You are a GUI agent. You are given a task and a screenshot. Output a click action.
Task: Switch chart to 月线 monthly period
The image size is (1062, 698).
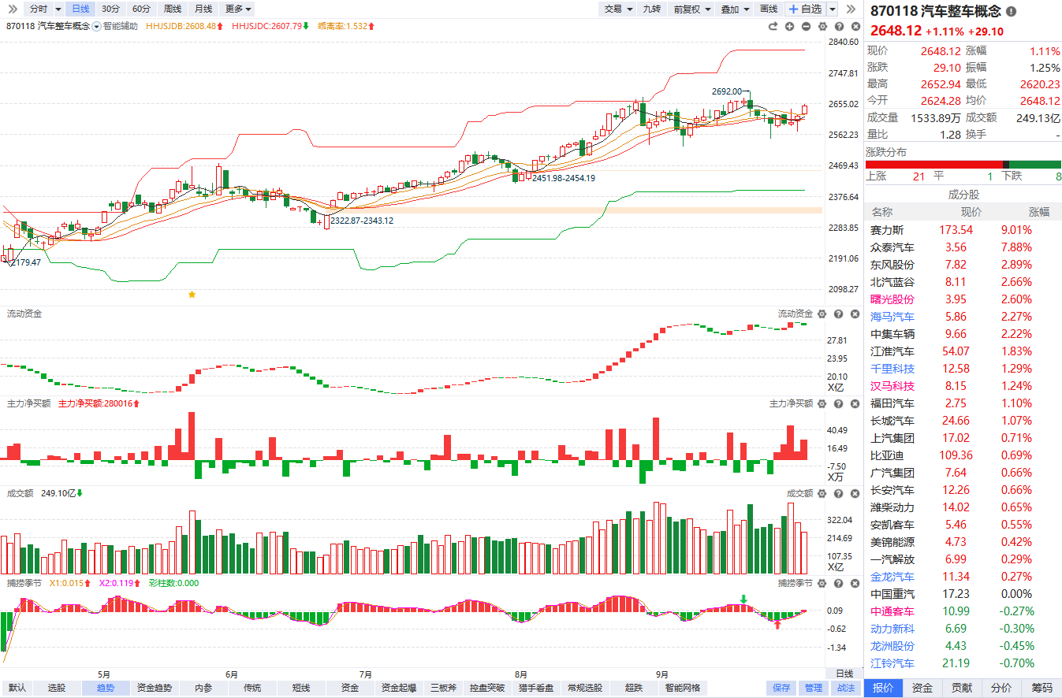(x=203, y=9)
